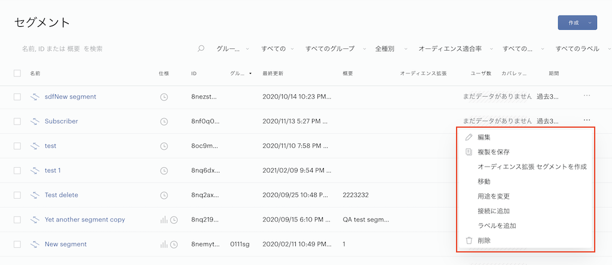Click the search magnifier icon
Image resolution: width=612 pixels, height=265 pixels.
tap(201, 49)
